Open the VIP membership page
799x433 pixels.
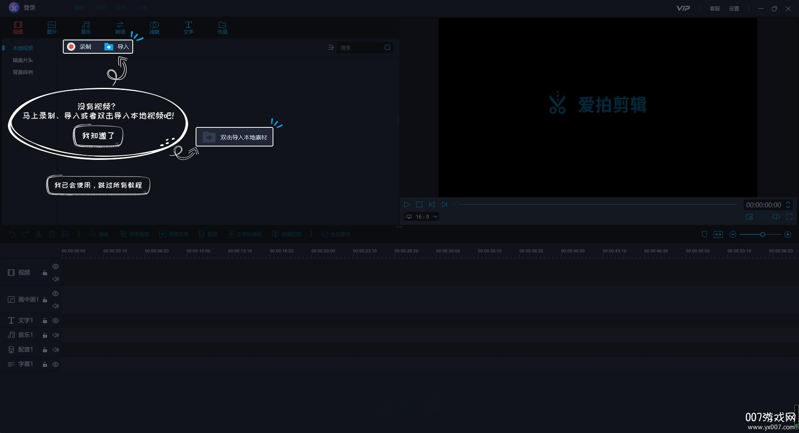click(683, 8)
